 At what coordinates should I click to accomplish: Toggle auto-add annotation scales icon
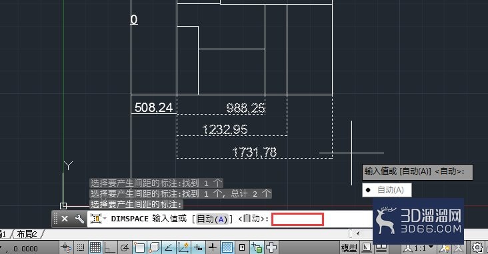[x=458, y=248]
